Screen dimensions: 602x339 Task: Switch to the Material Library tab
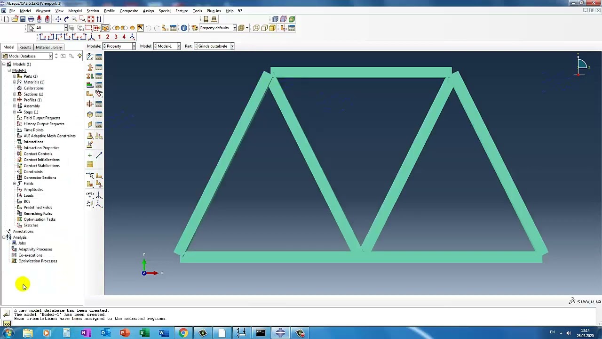pyautogui.click(x=49, y=47)
